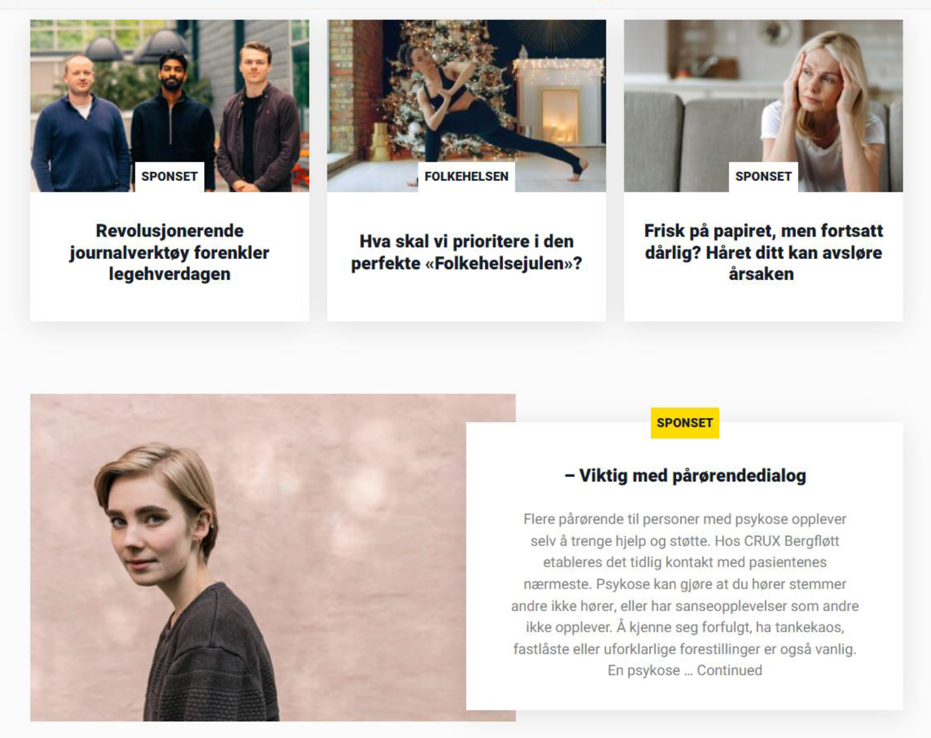
Task: Follow the Continued link
Action: (x=729, y=670)
